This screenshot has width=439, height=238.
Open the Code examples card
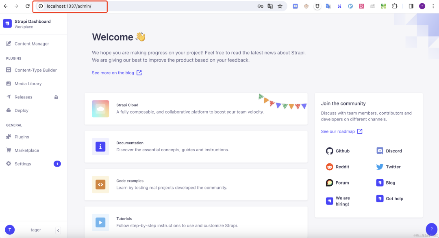coord(196,184)
